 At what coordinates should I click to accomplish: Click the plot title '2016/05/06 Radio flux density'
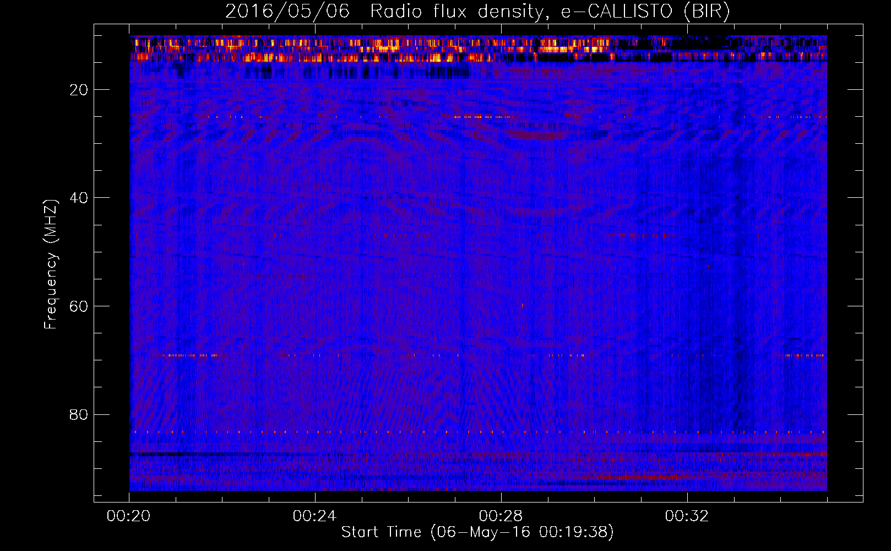pyautogui.click(x=384, y=12)
